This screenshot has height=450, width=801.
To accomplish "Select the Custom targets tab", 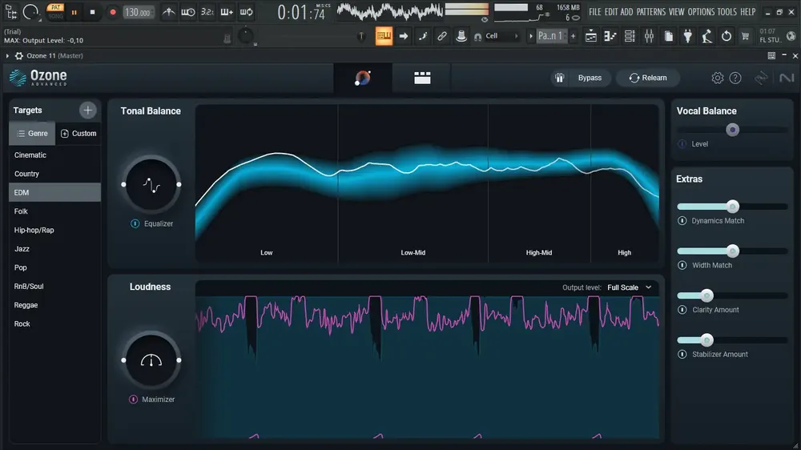I will click(78, 133).
